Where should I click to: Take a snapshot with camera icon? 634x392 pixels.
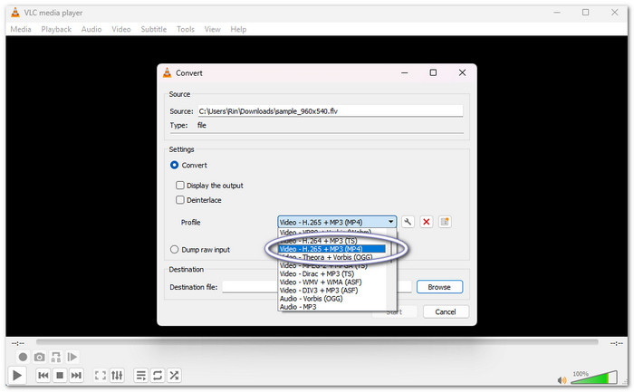click(39, 357)
